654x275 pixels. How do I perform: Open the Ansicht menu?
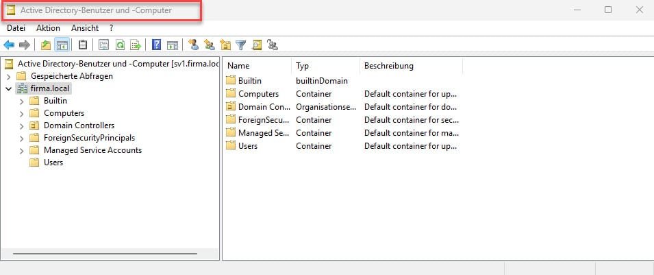[85, 28]
